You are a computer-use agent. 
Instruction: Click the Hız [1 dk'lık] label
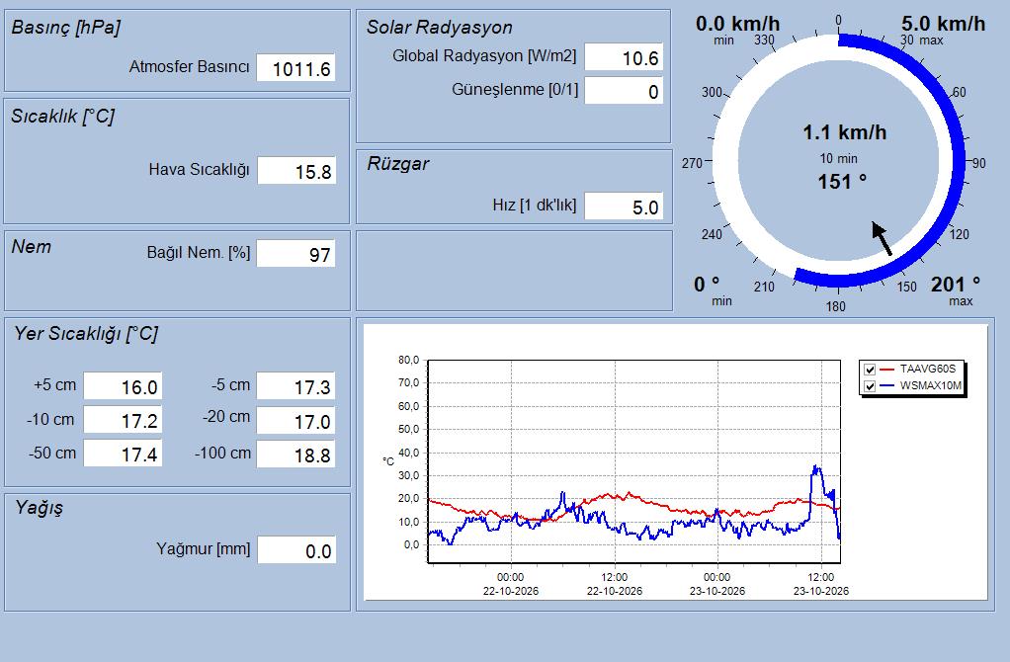534,205
